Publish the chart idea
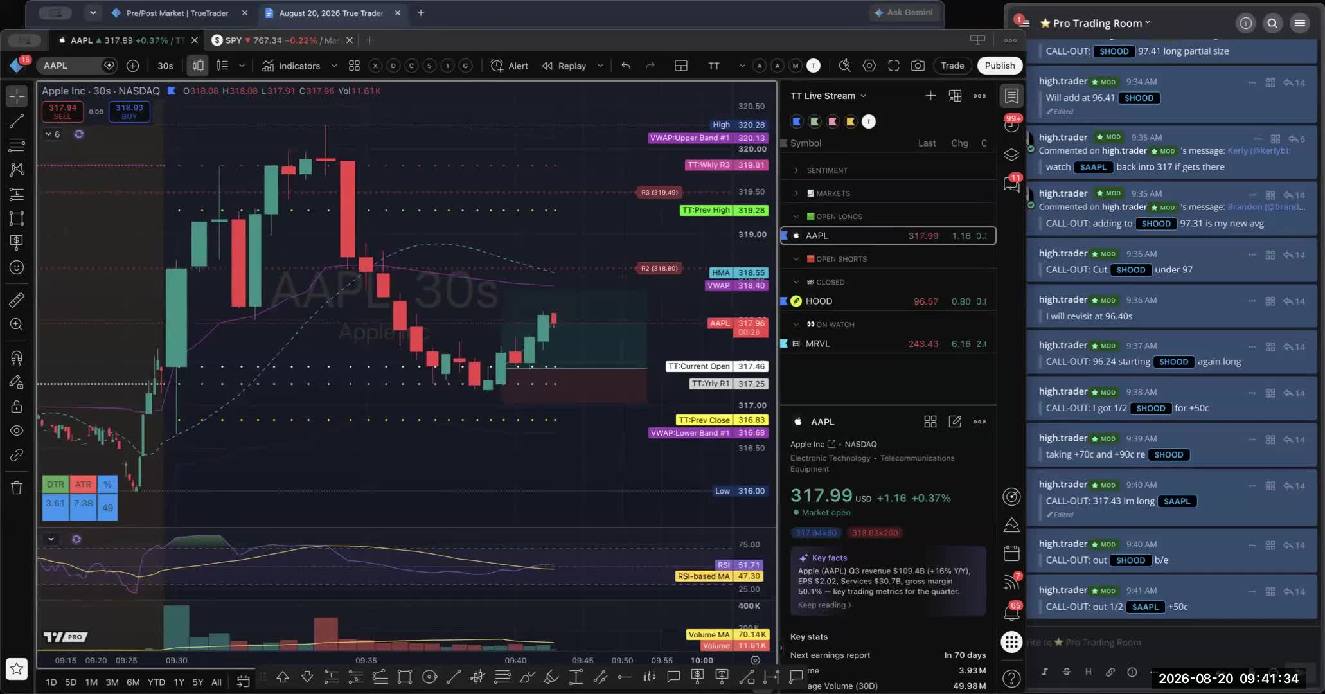The height and width of the screenshot is (694, 1325). (1000, 66)
